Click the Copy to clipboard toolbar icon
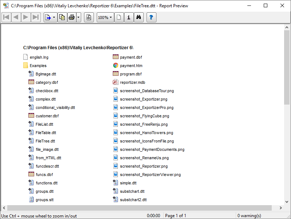Screen dimensions: 291x219 (62, 17)
